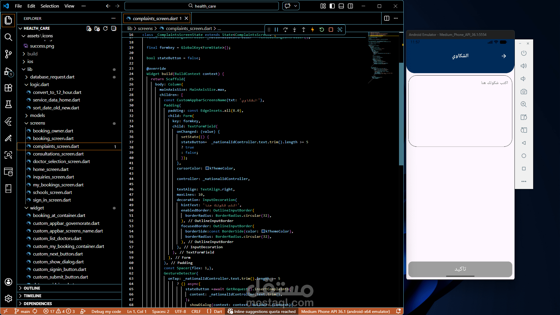Toggle the bottom panel layout button

point(341,6)
